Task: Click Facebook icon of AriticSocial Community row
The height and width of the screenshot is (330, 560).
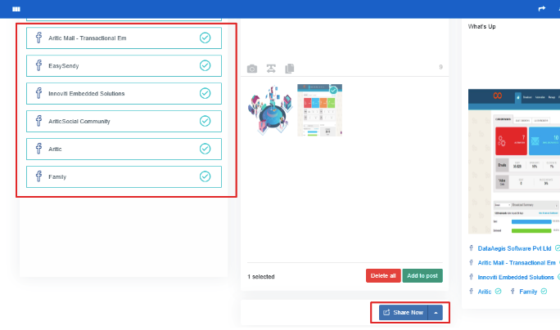Action: [38, 121]
